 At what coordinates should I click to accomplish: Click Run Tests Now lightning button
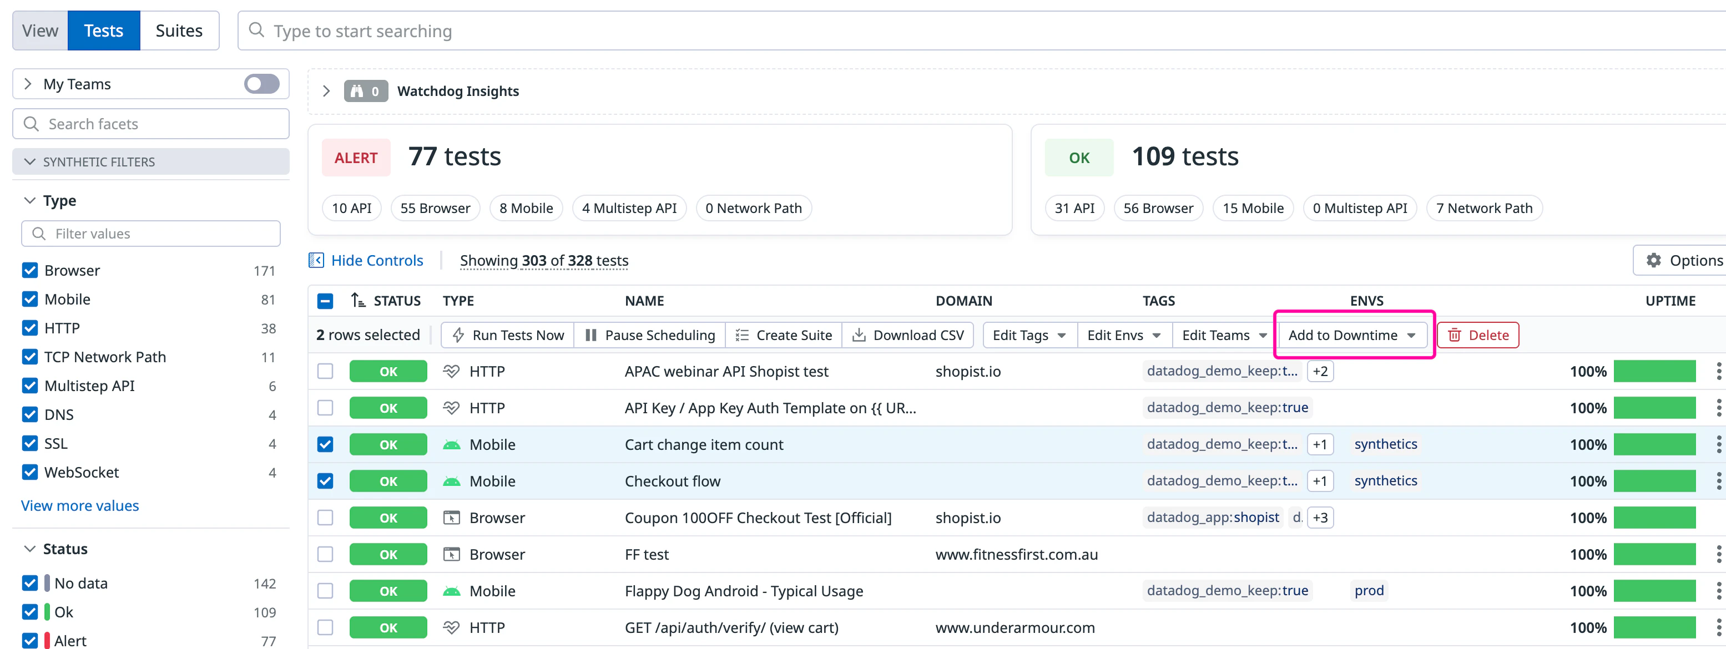tap(508, 335)
